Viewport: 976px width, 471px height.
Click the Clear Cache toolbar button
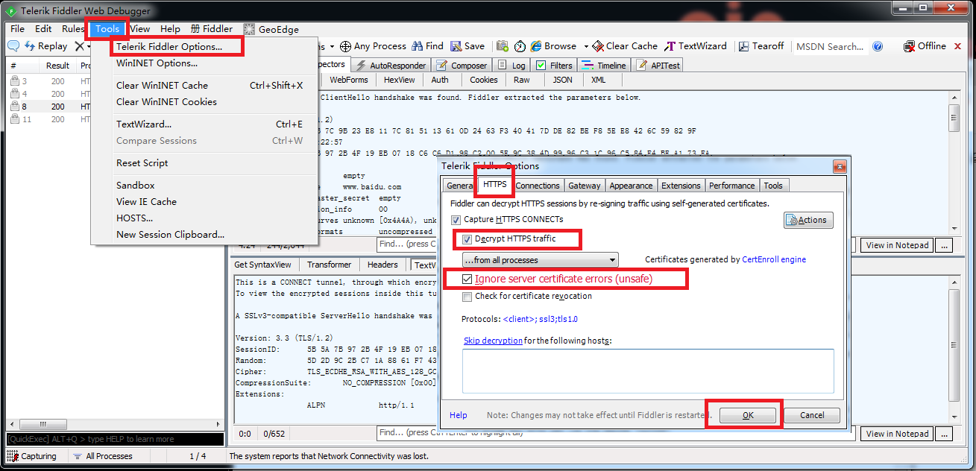(x=625, y=46)
